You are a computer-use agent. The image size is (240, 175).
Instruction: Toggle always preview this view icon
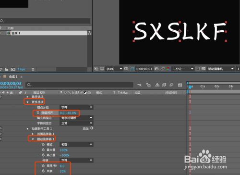pyautogui.click(x=96, y=69)
